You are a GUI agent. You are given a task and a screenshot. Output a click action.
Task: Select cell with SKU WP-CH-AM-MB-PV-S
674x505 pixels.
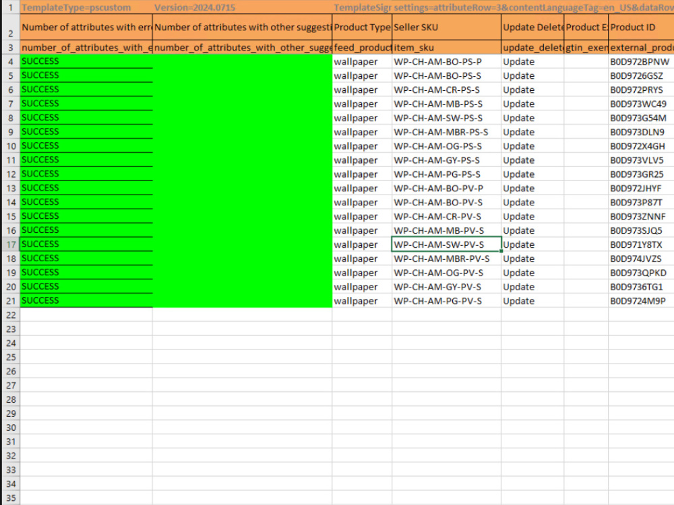(x=446, y=230)
